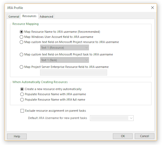Expand the Text 1 (Task) dropdown
This screenshot has height=145, width=162.
64,60
